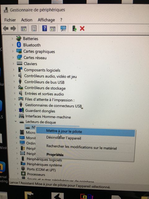Click the Composants logiciels icon
This screenshot has height=199, width=149.
[x=20, y=70]
